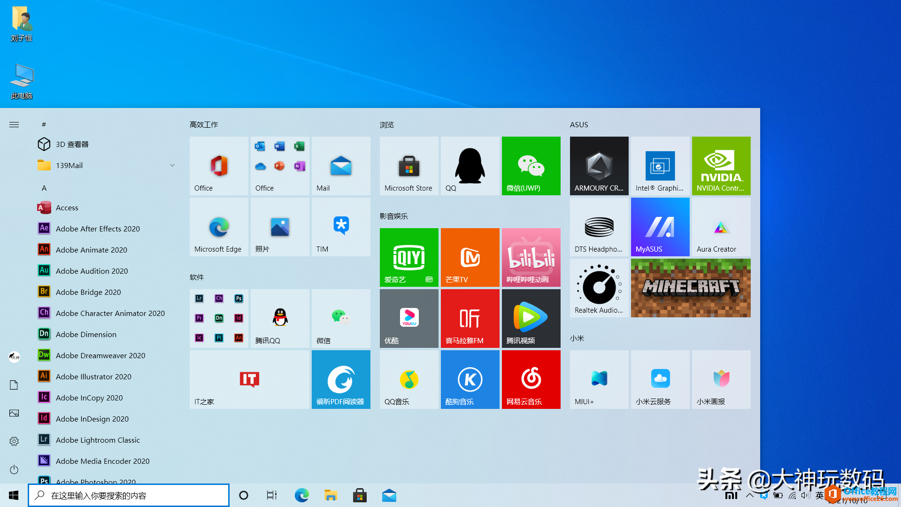901x507 pixels.
Task: Open Documents from start sidebar
Action: pos(14,385)
